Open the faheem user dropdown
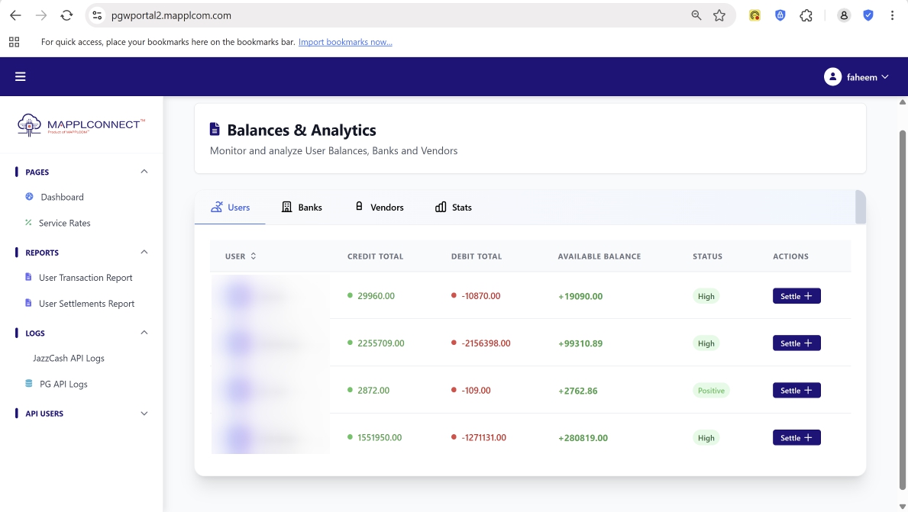 857,77
